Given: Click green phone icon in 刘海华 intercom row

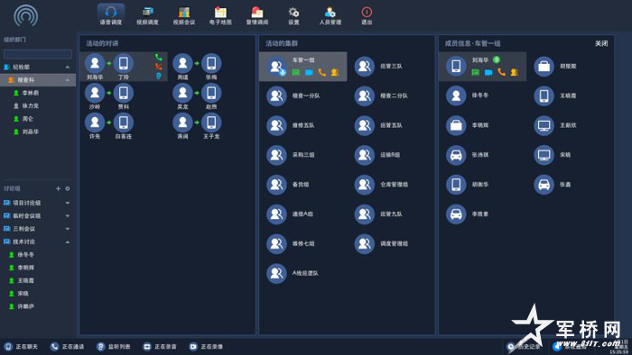Looking at the screenshot, I should coord(158,58).
